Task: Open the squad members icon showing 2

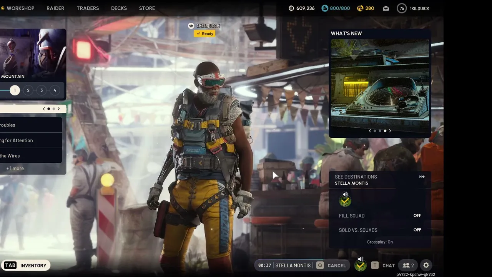Action: 408,265
